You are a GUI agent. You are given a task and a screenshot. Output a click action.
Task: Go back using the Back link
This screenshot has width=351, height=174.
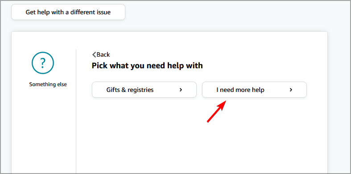[x=101, y=54]
